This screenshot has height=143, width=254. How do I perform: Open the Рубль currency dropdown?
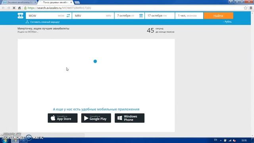227,22
